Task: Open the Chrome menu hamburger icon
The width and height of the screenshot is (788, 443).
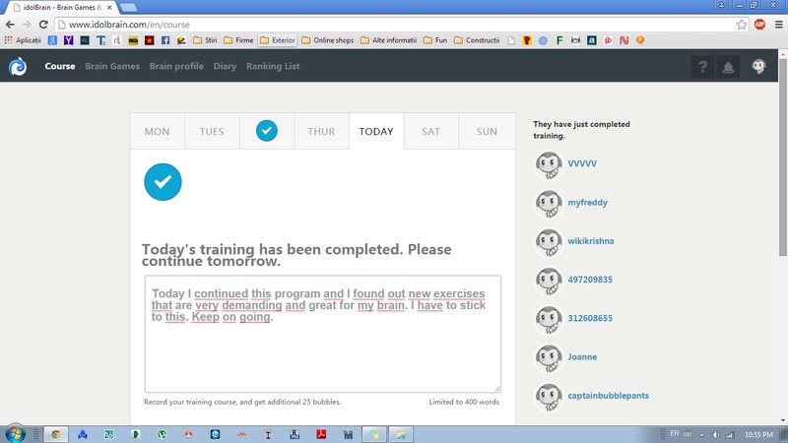Action: (x=777, y=24)
